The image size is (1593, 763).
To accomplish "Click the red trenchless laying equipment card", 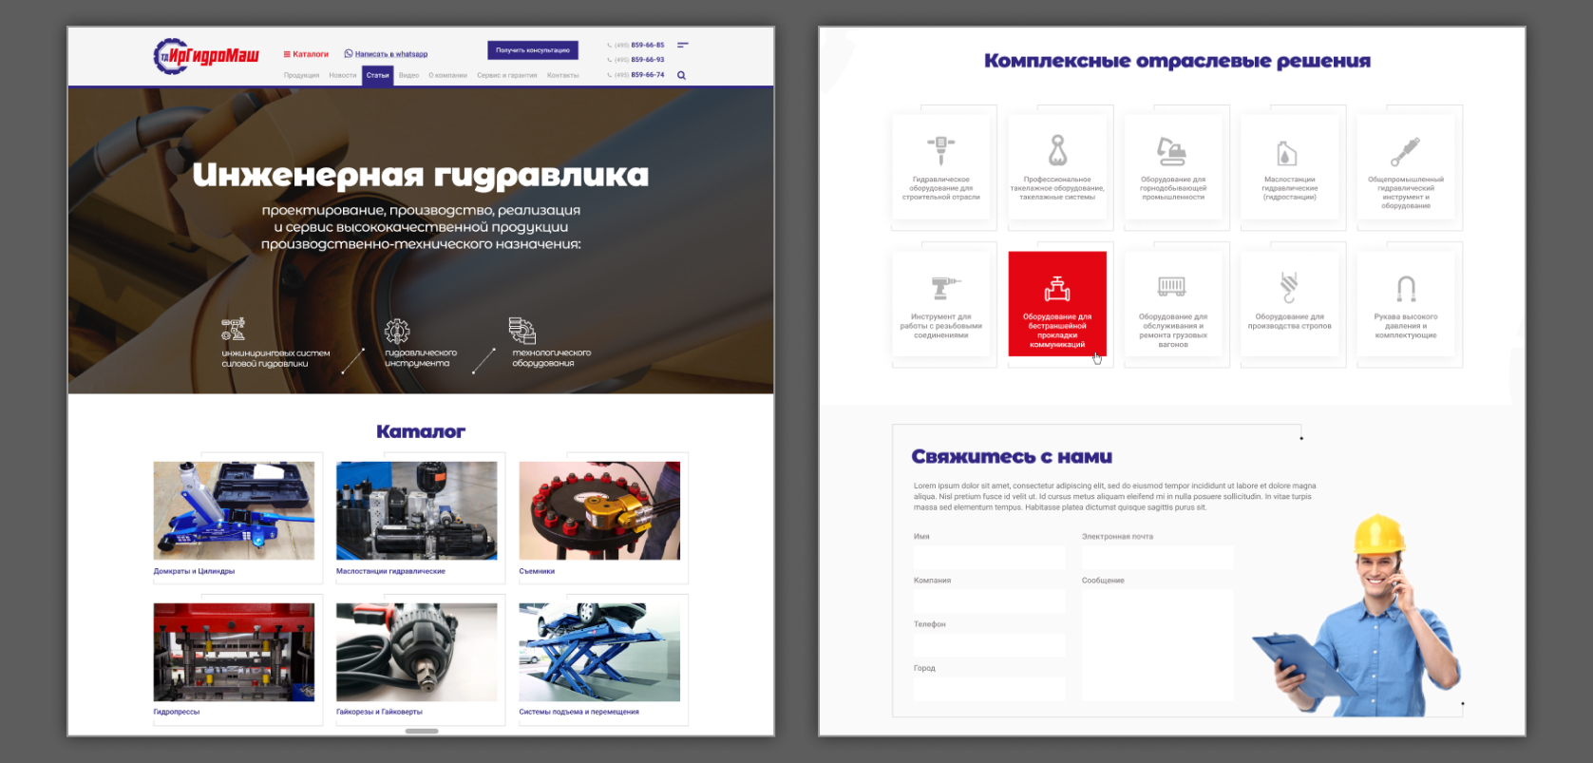I will tap(1057, 304).
